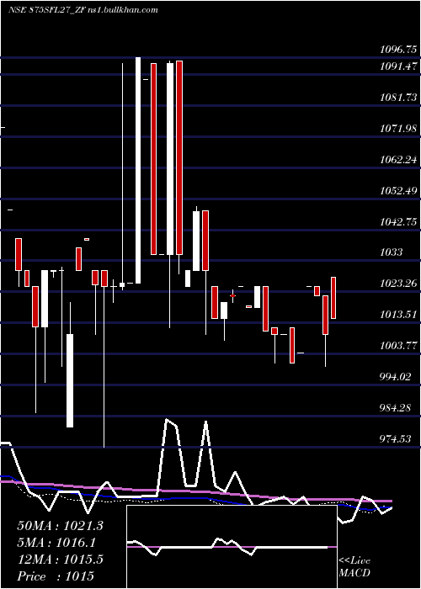The height and width of the screenshot is (589, 421).
Task: Click the <<Live MACD label
Action: click(x=354, y=566)
